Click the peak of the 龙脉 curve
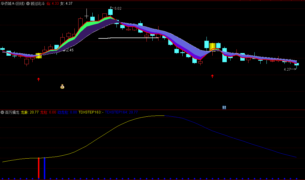 coord(159,116)
